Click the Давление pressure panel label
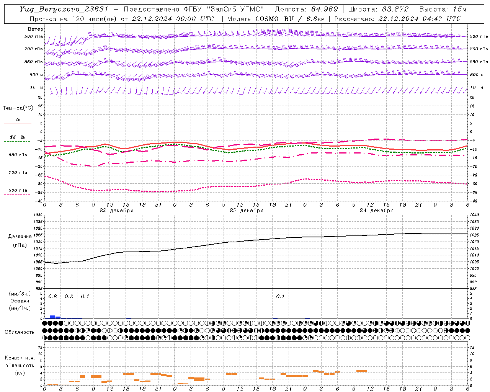490x392 pixels. [x=20, y=237]
